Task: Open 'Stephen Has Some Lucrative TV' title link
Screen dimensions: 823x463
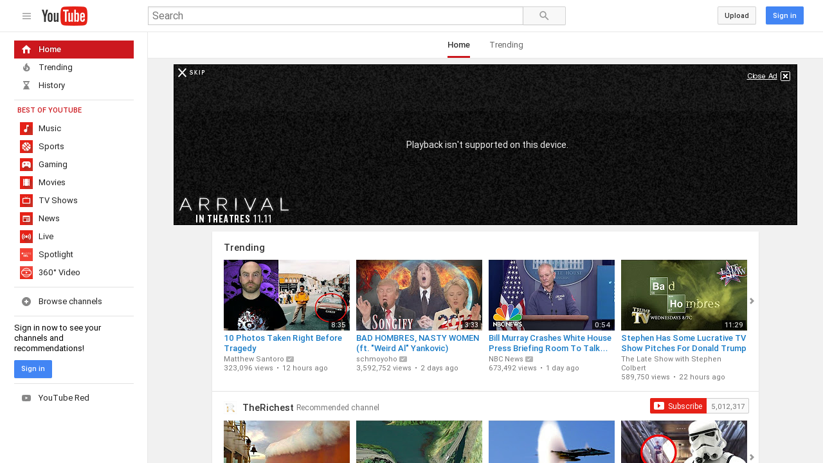Action: pos(683,343)
